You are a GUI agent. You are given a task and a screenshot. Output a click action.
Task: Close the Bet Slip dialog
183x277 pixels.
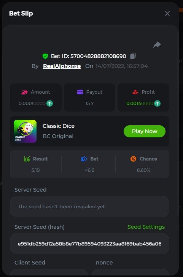pyautogui.click(x=167, y=13)
